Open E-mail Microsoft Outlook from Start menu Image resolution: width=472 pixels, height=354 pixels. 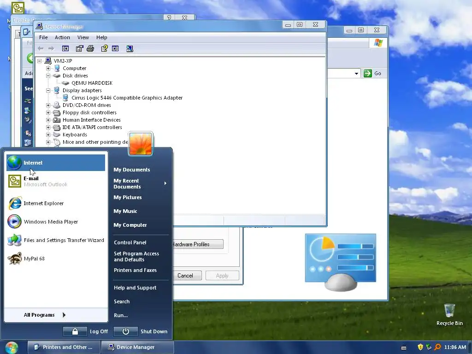56,181
